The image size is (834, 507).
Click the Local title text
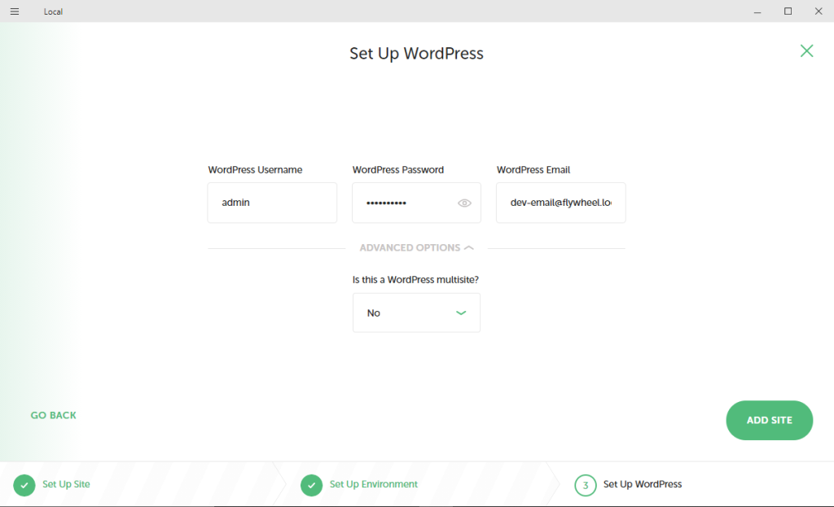tap(53, 11)
